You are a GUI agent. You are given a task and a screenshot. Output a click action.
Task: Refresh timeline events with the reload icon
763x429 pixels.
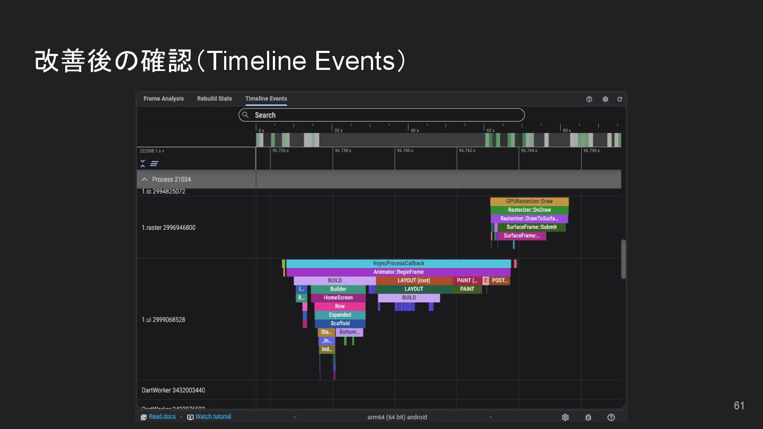[x=619, y=99]
